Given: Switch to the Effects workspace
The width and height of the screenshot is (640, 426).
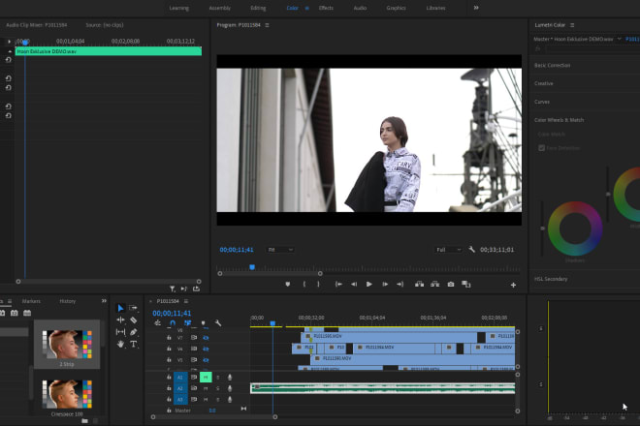Looking at the screenshot, I should click(x=326, y=8).
